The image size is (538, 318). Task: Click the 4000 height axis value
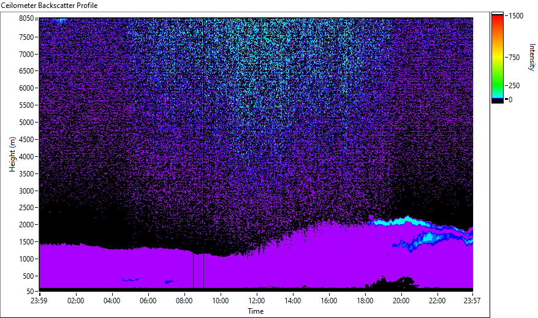pyautogui.click(x=26, y=157)
